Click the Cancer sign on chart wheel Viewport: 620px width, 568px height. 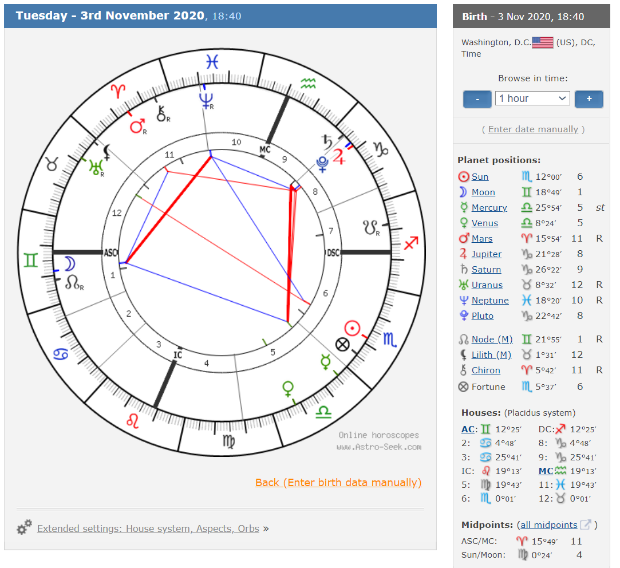(x=61, y=354)
